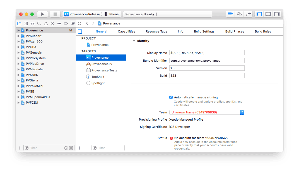Screen dimensions: 299x174
Task: Open the test navigator diamond icon
Action: [x=52, y=24]
